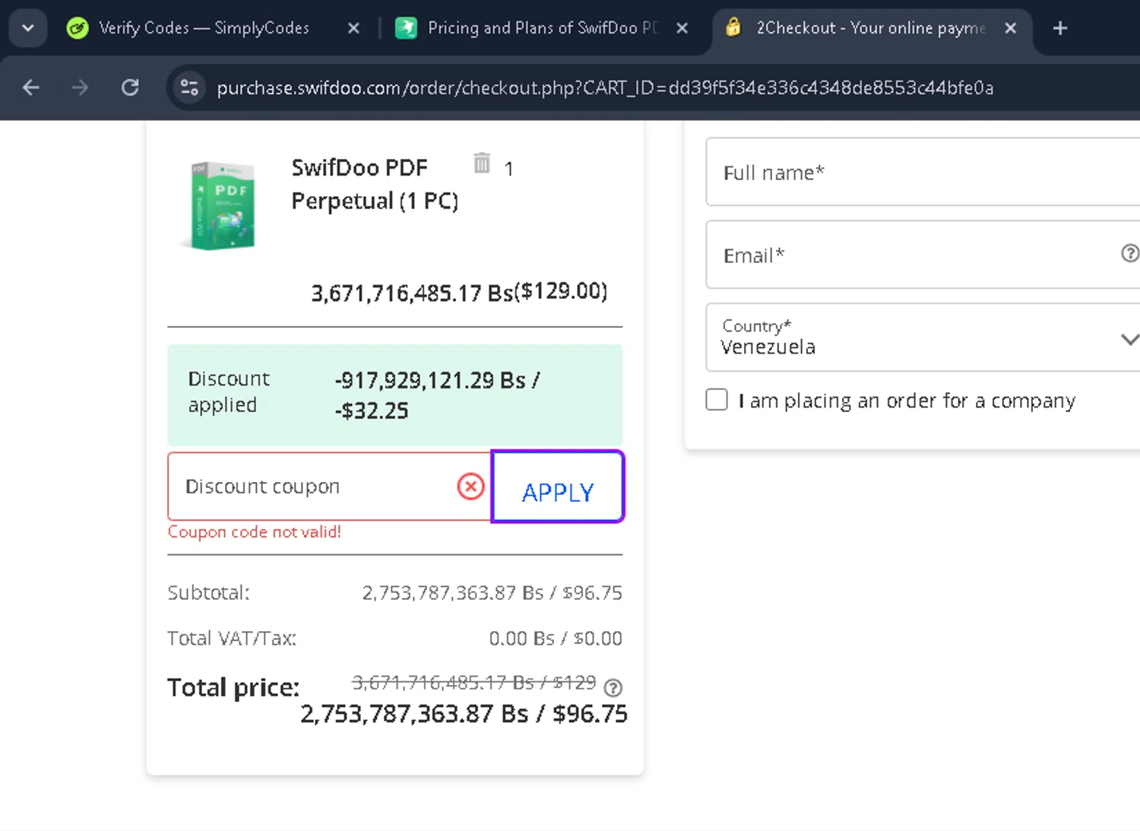Image resolution: width=1140 pixels, height=831 pixels.
Task: Go back to the previous page
Action: (31, 87)
